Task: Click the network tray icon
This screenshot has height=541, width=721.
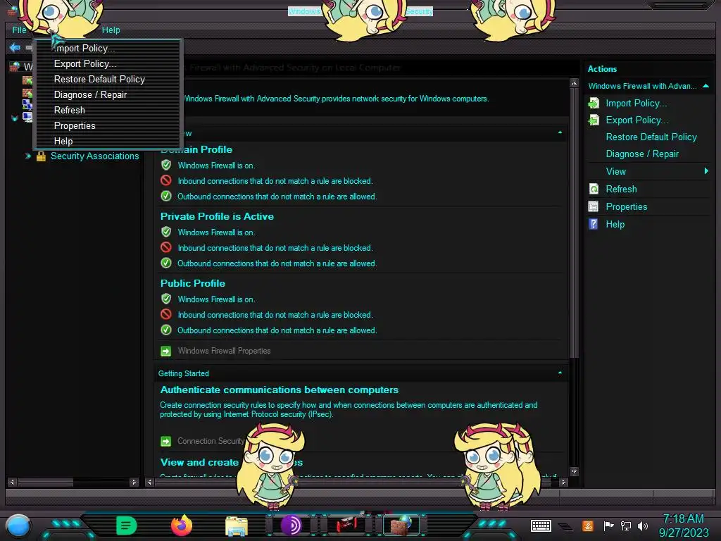Action: coord(626,526)
